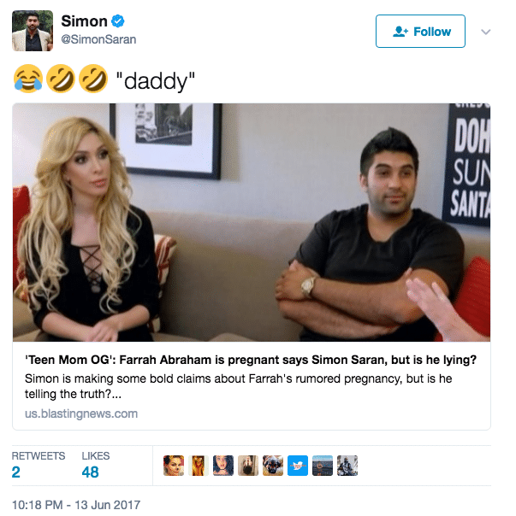Open the first liker avatar in the row
The image size is (516, 516).
[174, 466]
